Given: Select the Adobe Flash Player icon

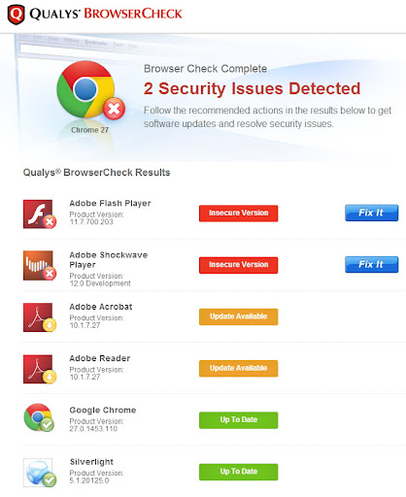Looking at the screenshot, I should (40, 215).
